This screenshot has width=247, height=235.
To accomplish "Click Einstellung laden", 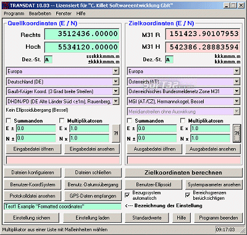I will (93, 218).
